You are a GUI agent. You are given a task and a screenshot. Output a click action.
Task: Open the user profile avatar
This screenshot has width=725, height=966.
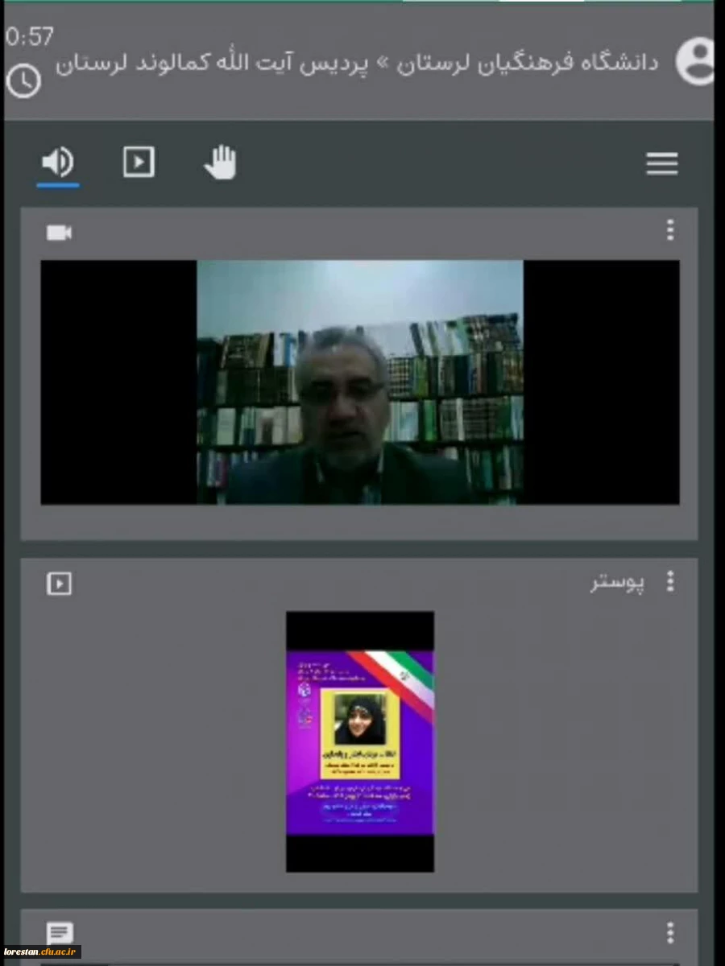694,61
